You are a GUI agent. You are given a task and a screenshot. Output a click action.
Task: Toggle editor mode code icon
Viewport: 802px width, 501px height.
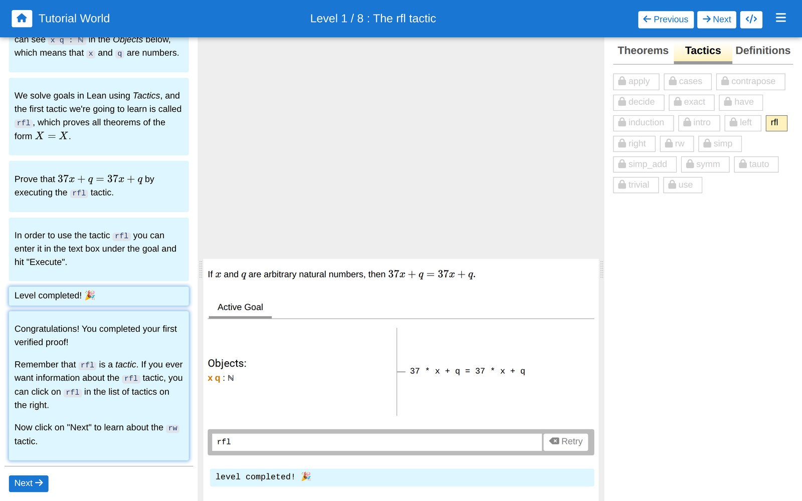(751, 19)
